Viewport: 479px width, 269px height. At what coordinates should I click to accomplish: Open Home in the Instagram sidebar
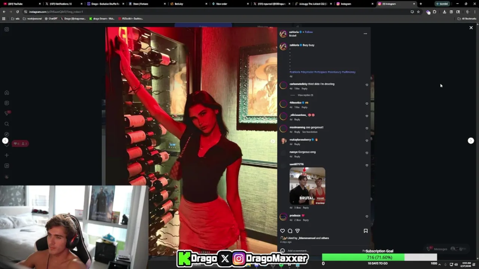(7, 93)
